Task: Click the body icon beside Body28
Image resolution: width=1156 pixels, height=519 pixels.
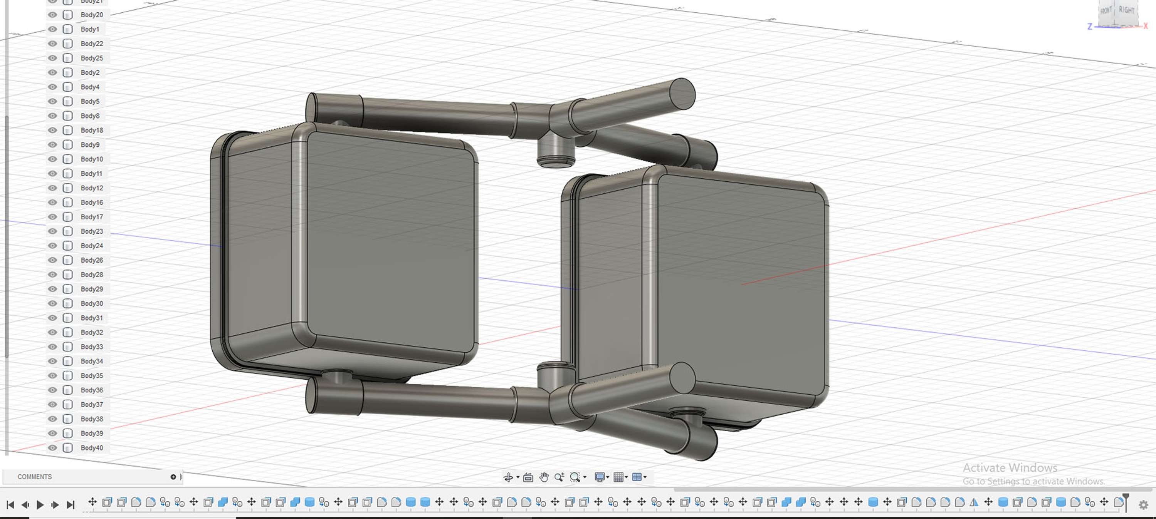Action: (67, 275)
